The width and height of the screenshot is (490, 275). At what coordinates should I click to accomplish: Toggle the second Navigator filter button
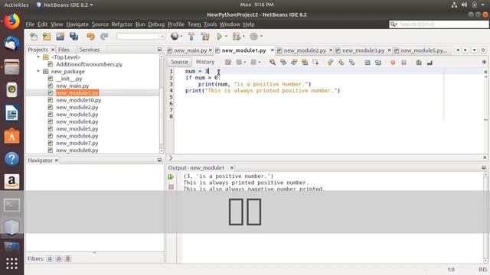[x=59, y=258]
